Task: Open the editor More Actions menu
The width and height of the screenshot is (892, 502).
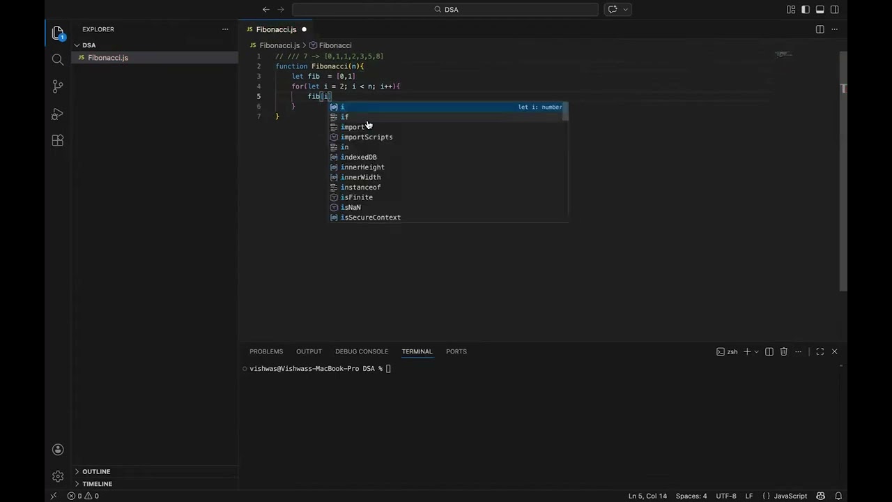Action: point(834,29)
